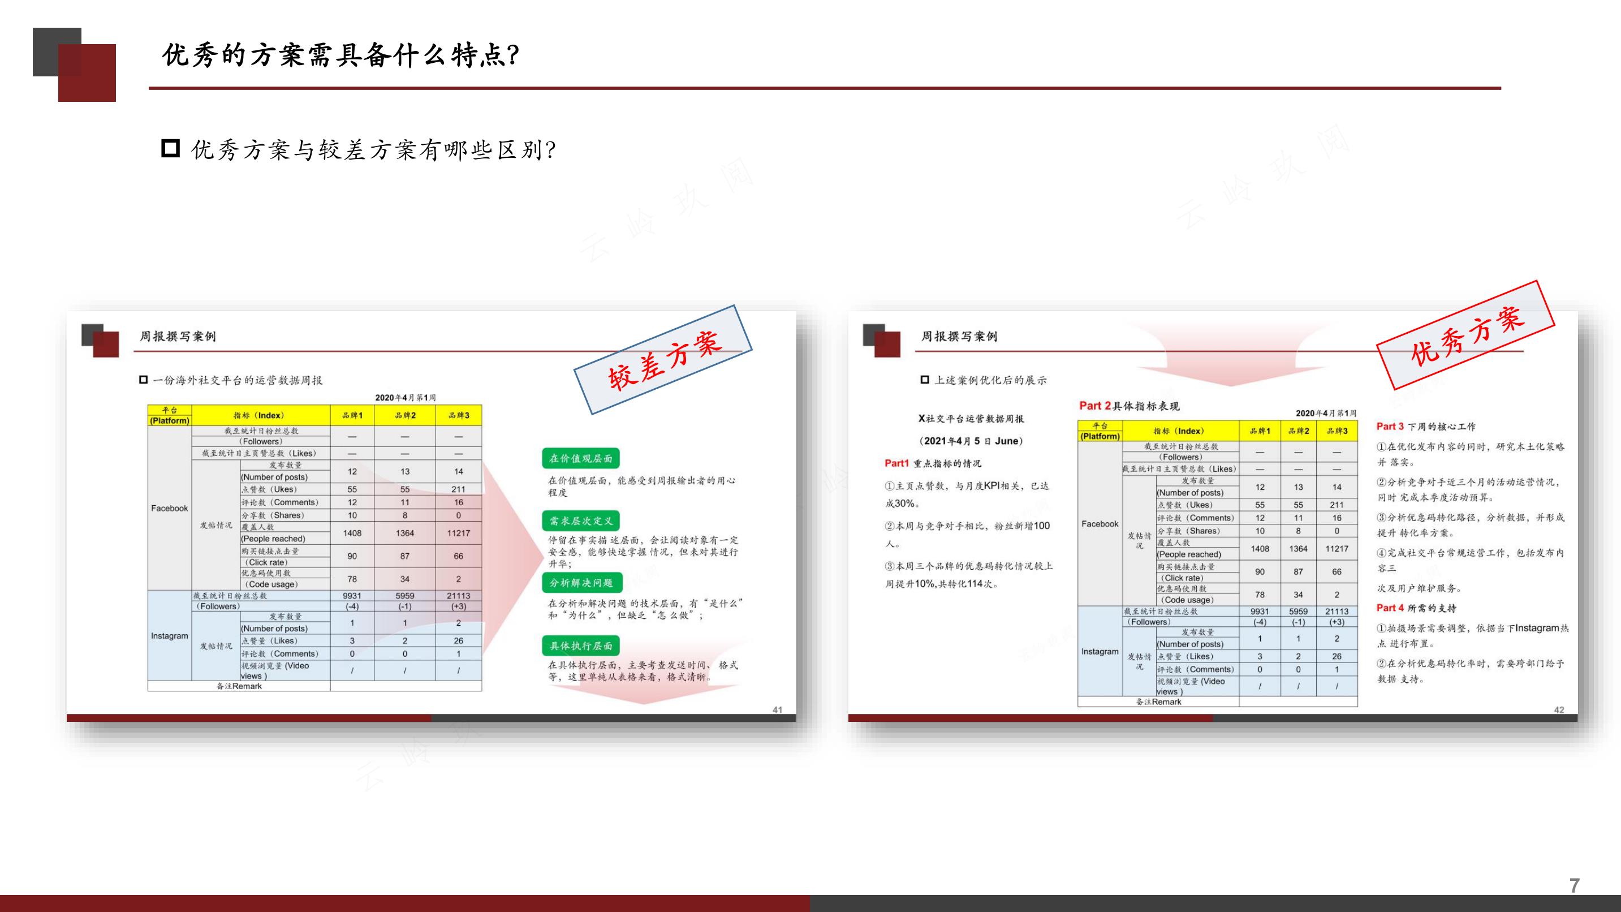The width and height of the screenshot is (1621, 912).
Task: Click the green 分析解决问题 label
Action: pyautogui.click(x=581, y=583)
